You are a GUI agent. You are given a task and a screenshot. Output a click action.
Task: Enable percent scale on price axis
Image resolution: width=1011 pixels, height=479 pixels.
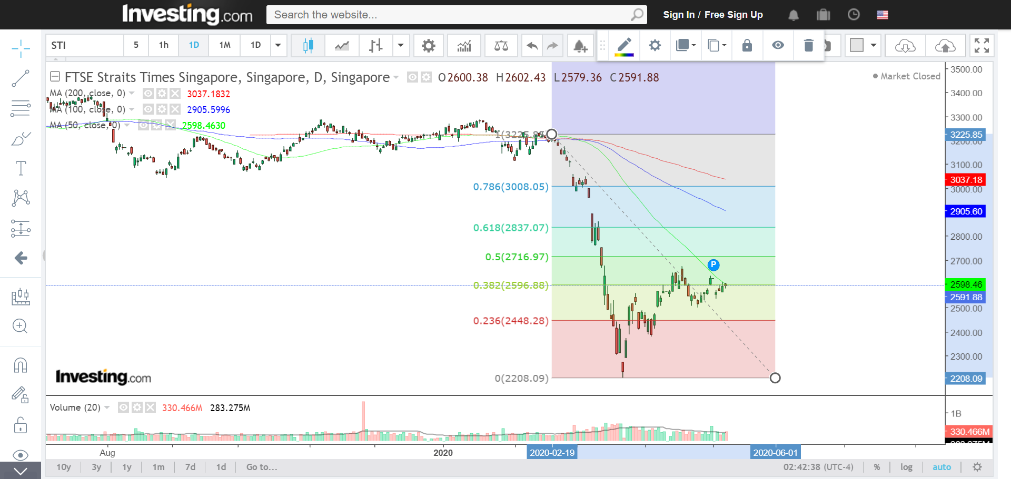(877, 467)
